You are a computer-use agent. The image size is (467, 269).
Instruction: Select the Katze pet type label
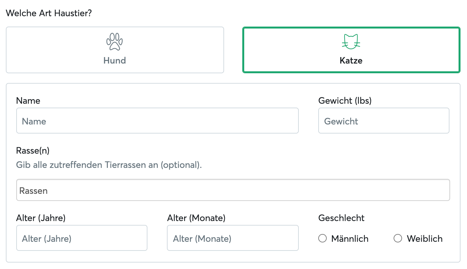point(351,61)
